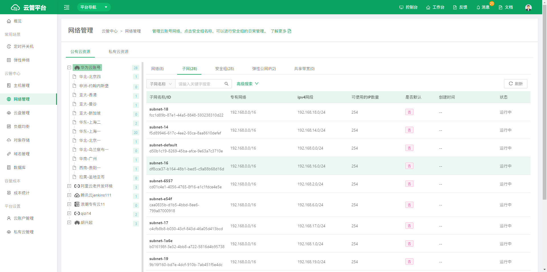Click the 云管中心 breadcrumb link

coord(110,31)
